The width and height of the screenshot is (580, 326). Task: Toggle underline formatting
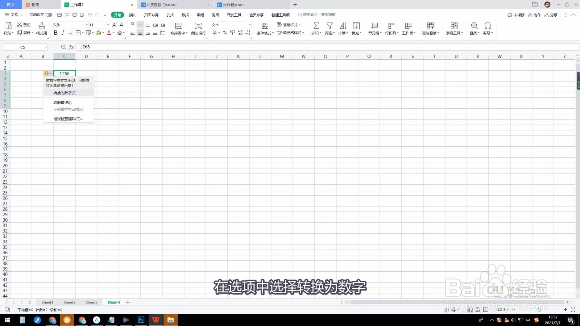point(70,33)
